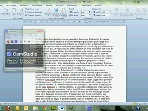Open Coupure de mots dropdown
The height and width of the screenshot is (111, 148).
click(x=34, y=15)
